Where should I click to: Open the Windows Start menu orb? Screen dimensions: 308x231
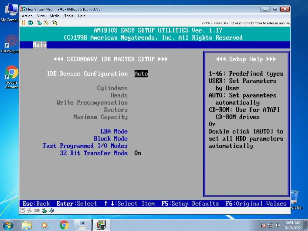tap(8, 225)
